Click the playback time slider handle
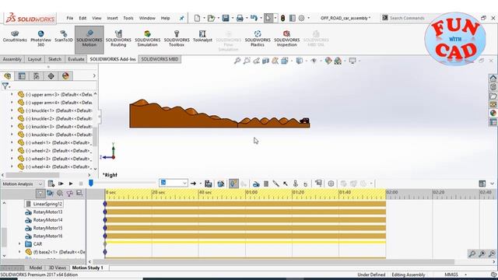This screenshot has height=280, width=498. (x=91, y=184)
